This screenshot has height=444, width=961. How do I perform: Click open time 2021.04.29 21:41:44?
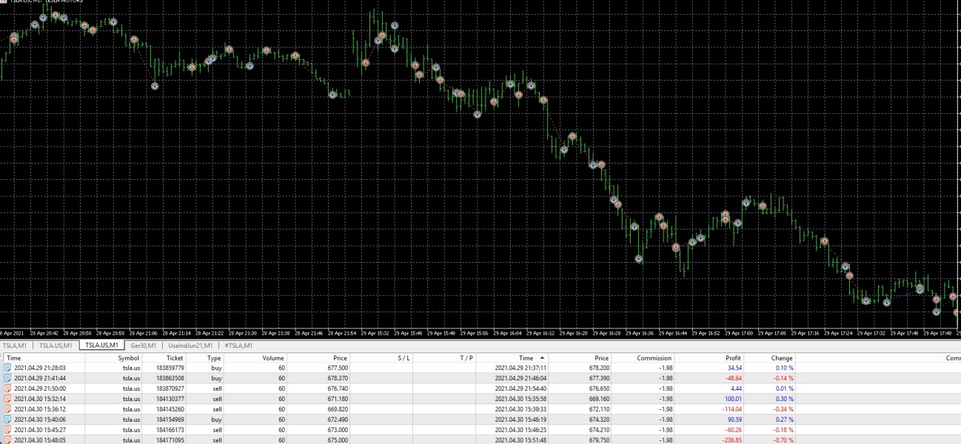[x=40, y=377]
